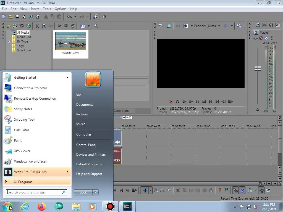283x212 pixels.
Task: Toggle Auto Ripple mode
Action: pyautogui.click(x=250, y=190)
